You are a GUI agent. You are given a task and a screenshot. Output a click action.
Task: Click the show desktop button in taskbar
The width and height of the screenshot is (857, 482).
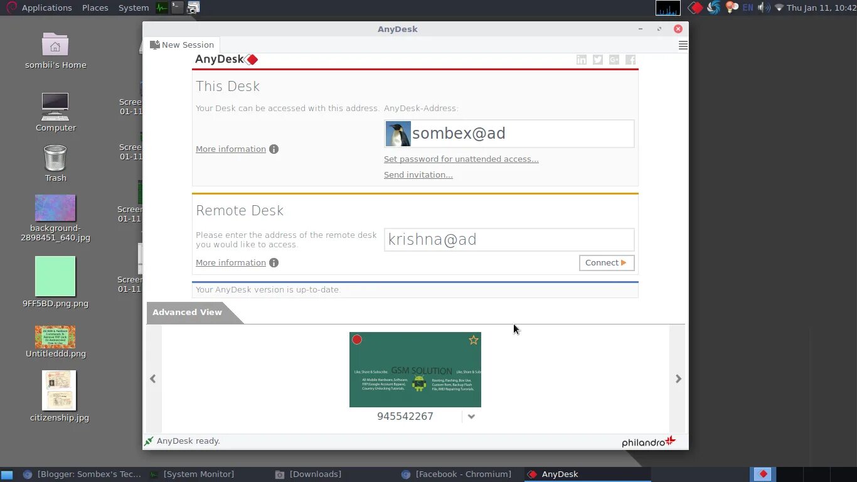click(x=7, y=474)
